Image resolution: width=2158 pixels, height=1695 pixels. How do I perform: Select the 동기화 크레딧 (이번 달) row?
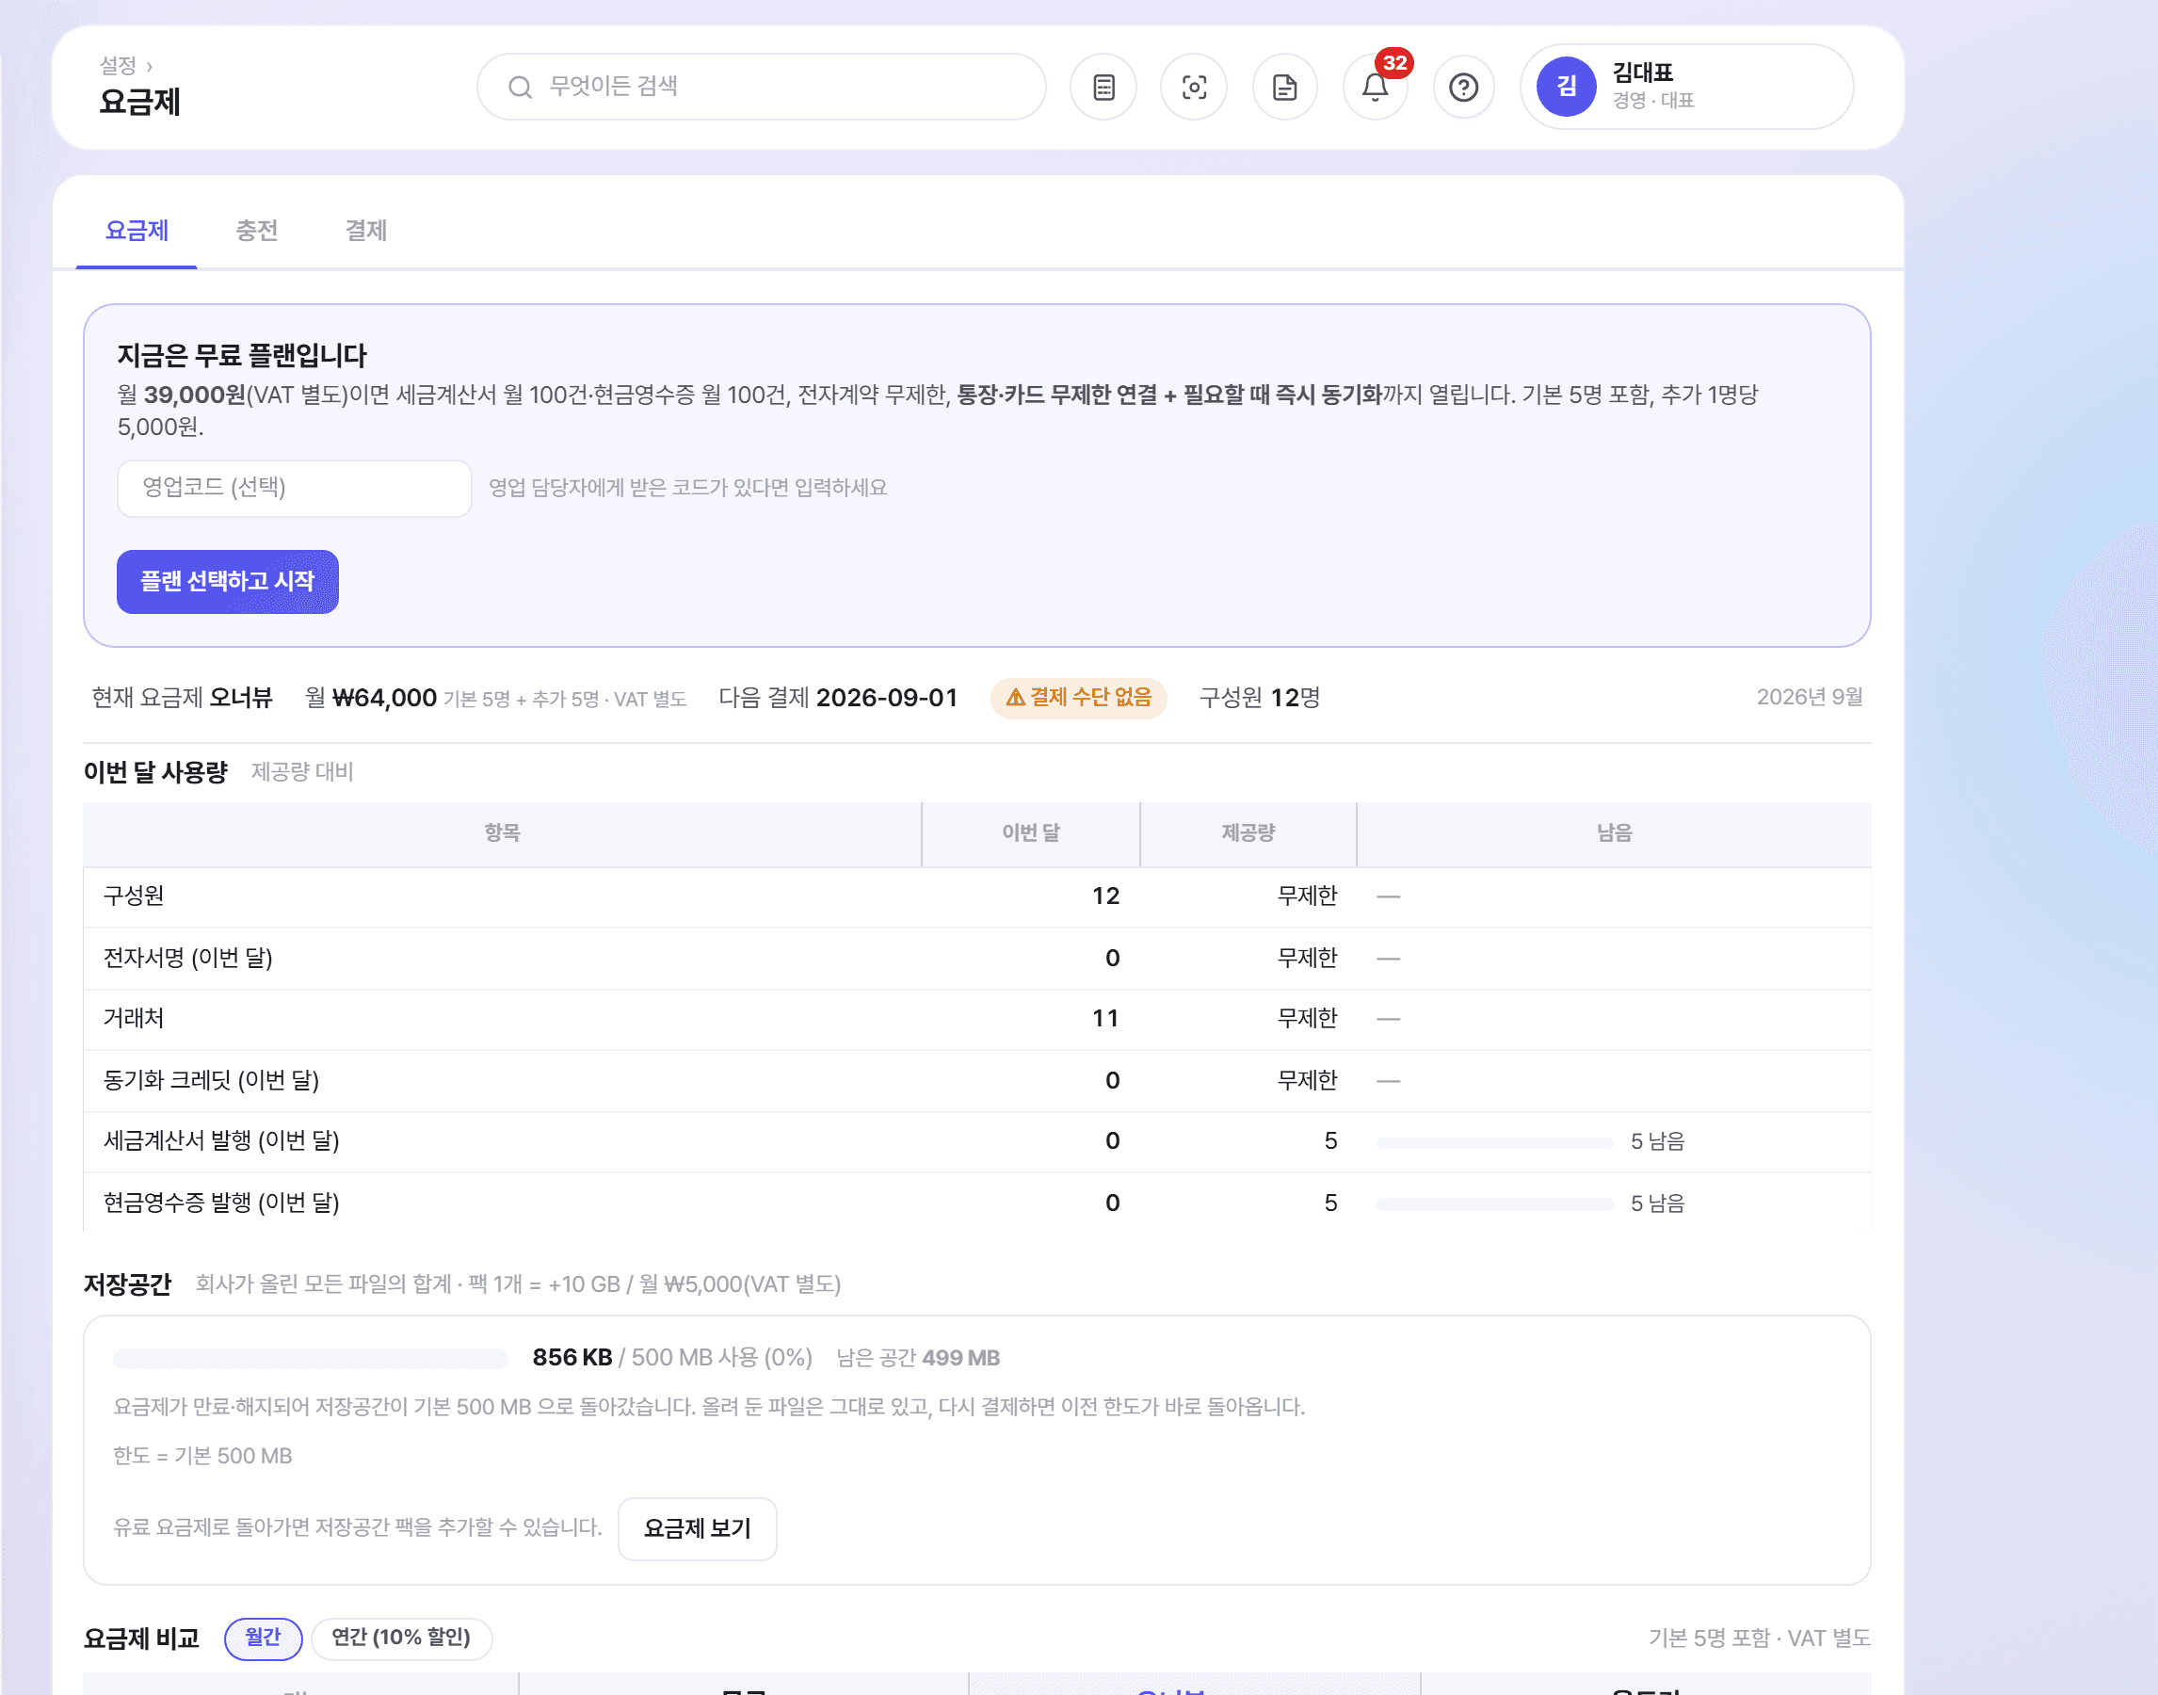(x=977, y=1081)
